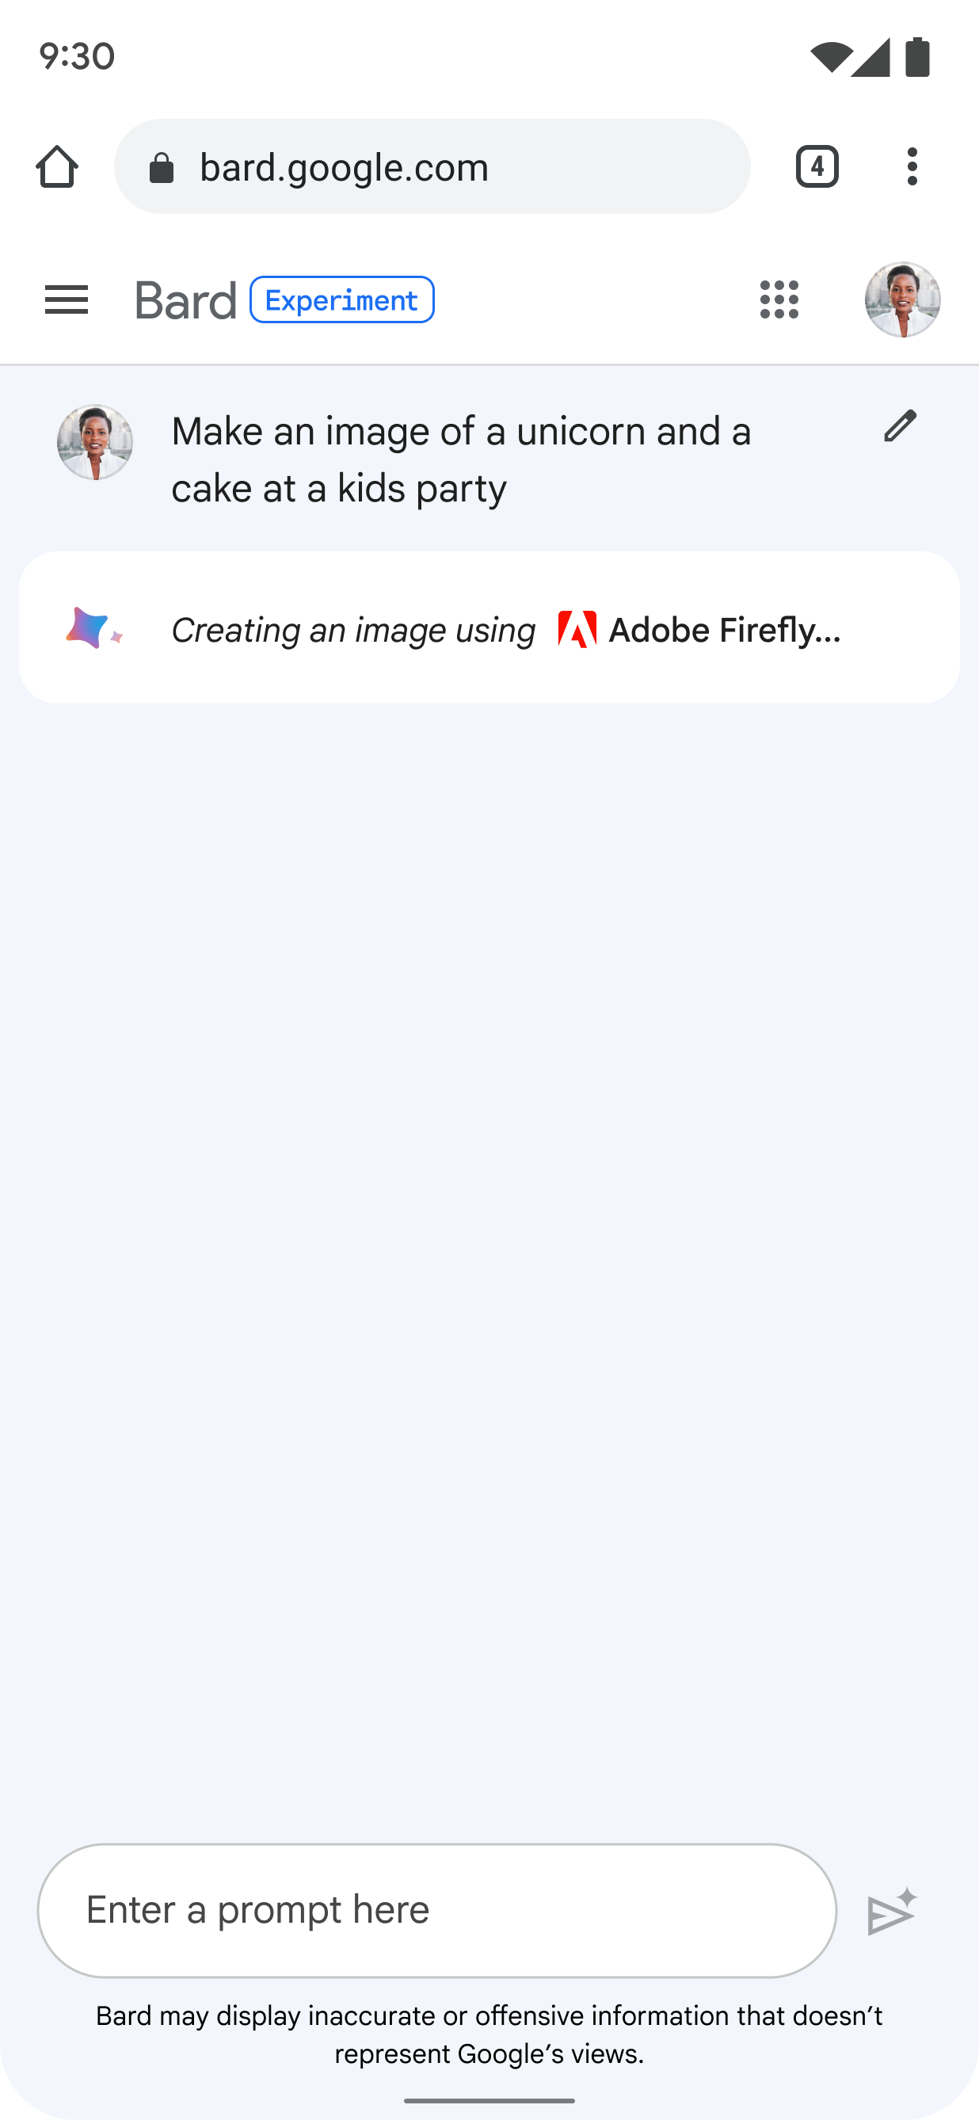This screenshot has width=979, height=2120.
Task: Open the hamburger navigation menu
Action: click(67, 300)
